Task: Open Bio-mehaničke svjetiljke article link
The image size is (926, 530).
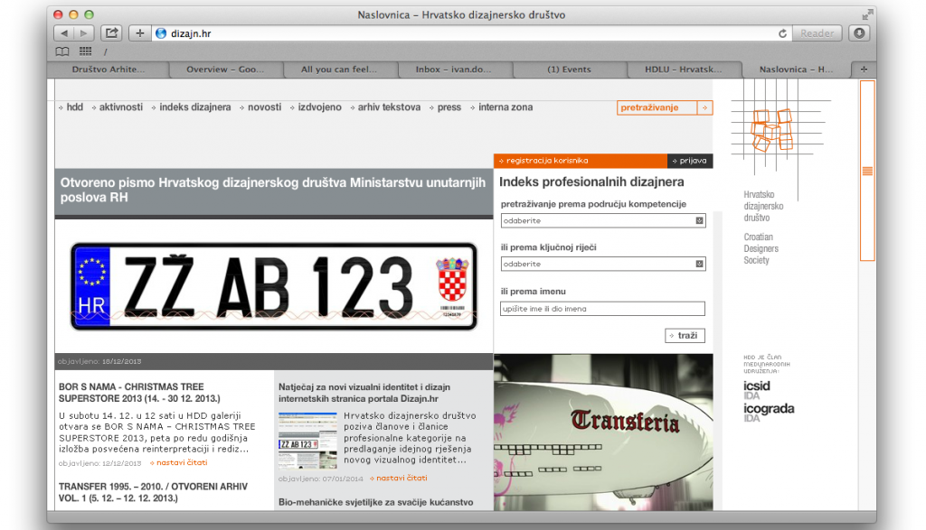Action: click(x=375, y=502)
